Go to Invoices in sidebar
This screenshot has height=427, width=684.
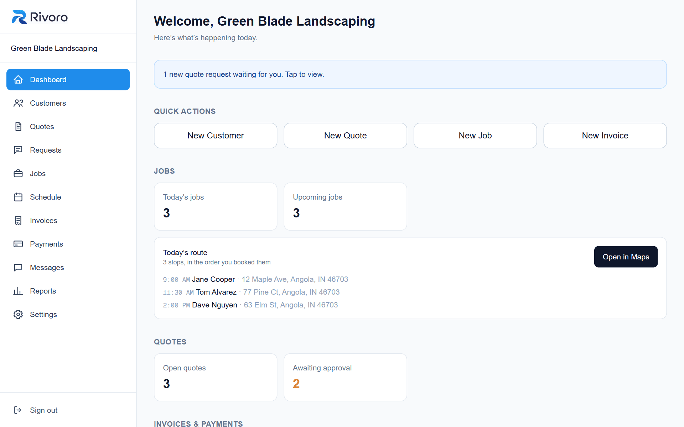68,221
